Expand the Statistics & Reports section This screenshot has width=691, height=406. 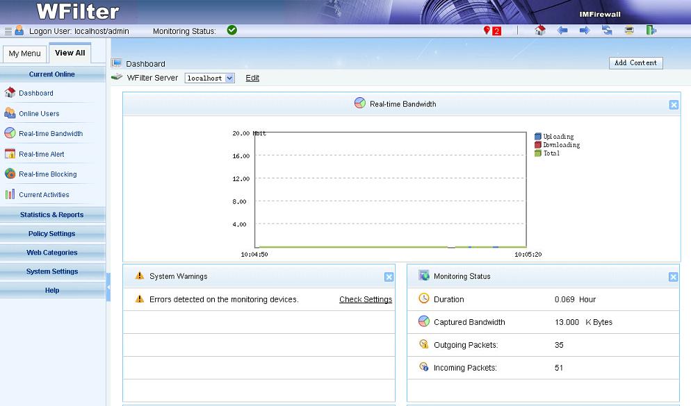click(52, 214)
